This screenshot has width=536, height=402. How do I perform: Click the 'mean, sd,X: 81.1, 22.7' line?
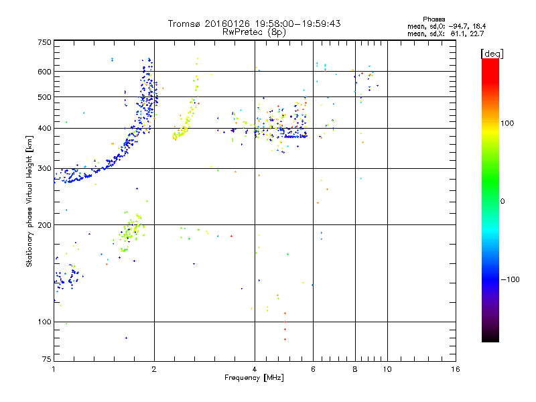(446, 33)
